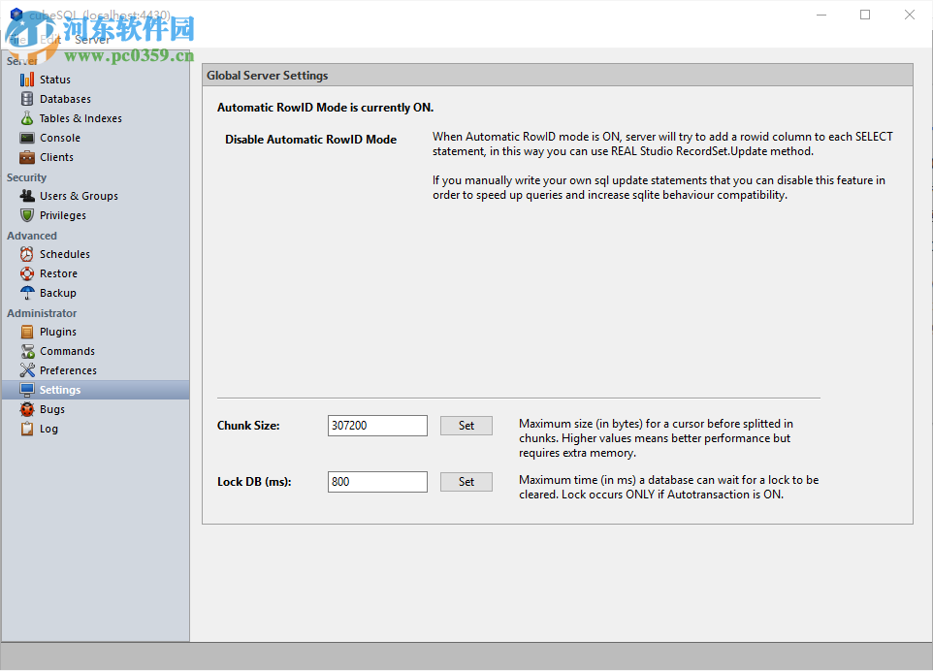Click Disable Automatic RowID Mode

pos(310,140)
